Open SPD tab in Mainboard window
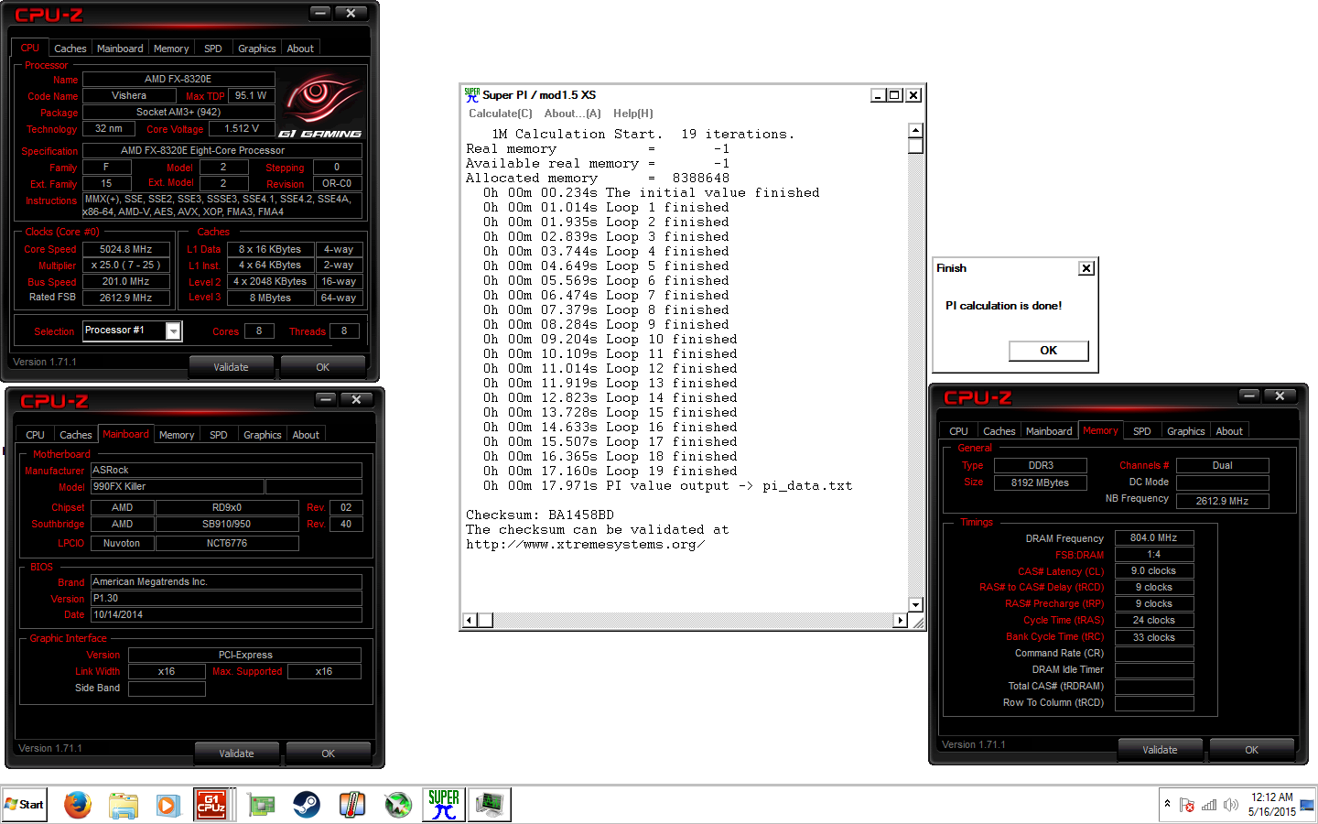 [218, 435]
